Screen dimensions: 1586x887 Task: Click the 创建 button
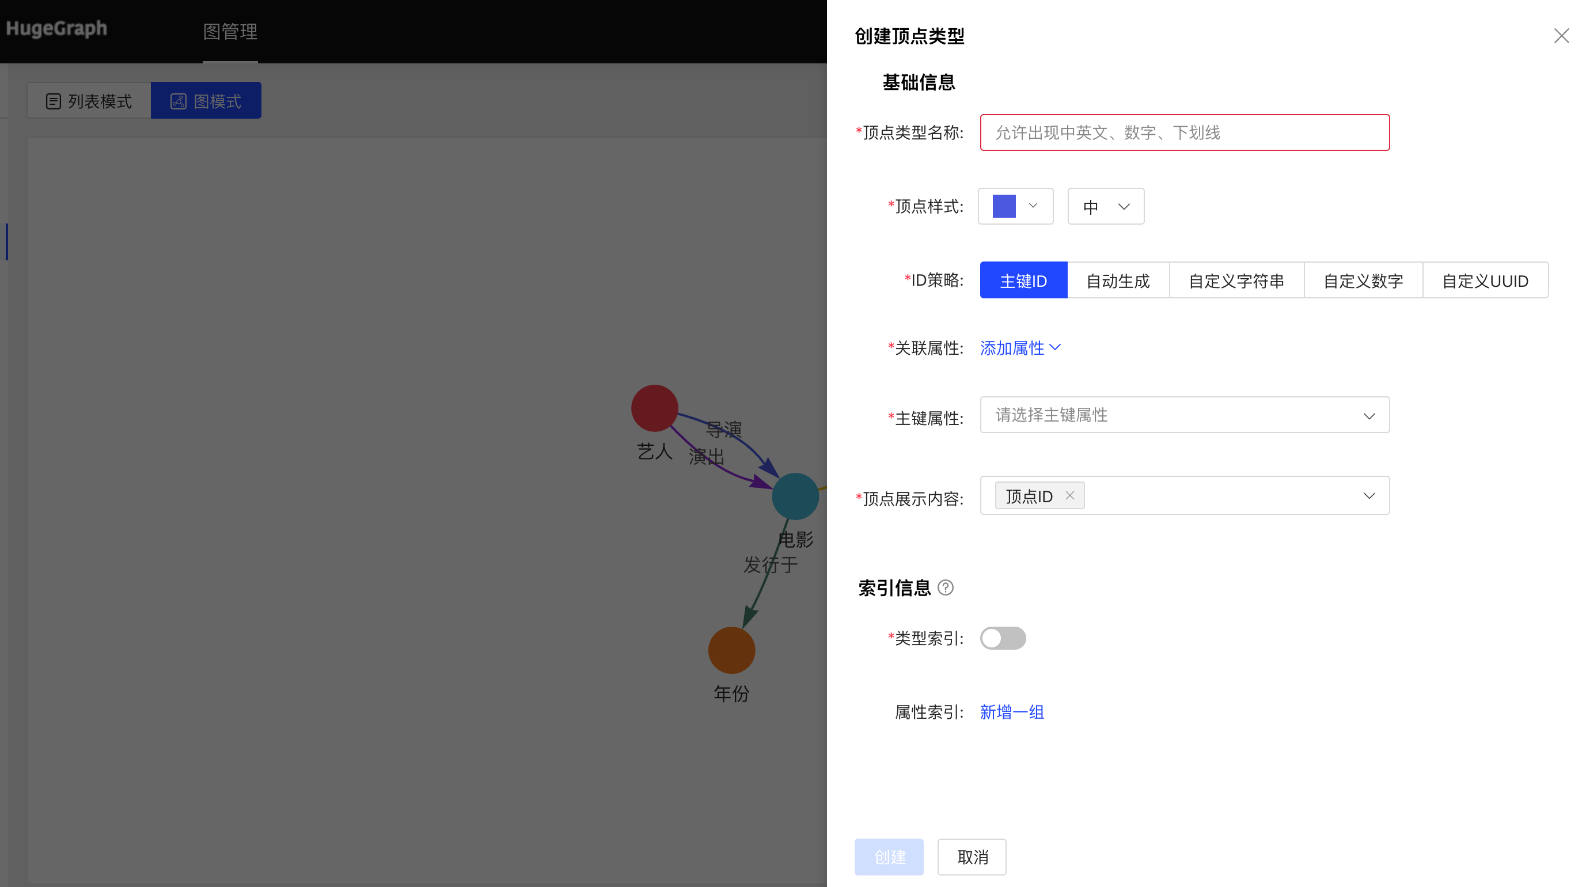coord(889,857)
